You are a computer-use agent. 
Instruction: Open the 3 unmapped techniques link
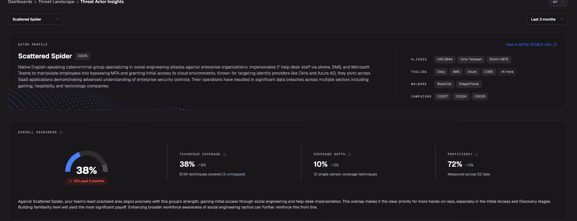coord(234,174)
